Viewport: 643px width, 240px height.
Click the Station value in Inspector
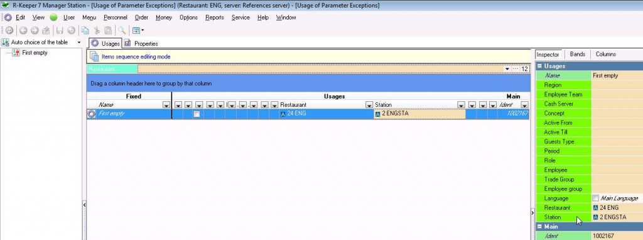click(x=617, y=217)
